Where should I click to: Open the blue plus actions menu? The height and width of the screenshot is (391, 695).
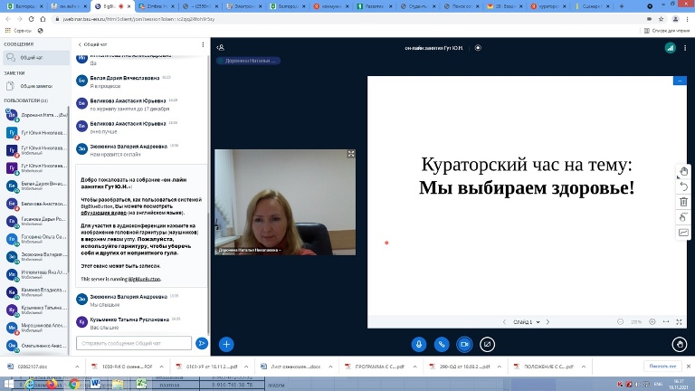pyautogui.click(x=226, y=344)
